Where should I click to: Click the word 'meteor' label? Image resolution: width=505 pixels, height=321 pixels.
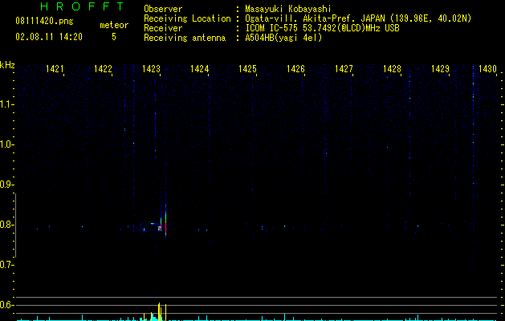coord(114,25)
